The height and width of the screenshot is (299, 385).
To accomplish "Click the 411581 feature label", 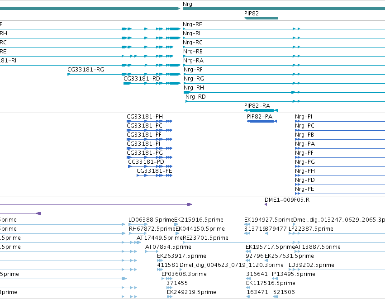I will tap(168, 265).
